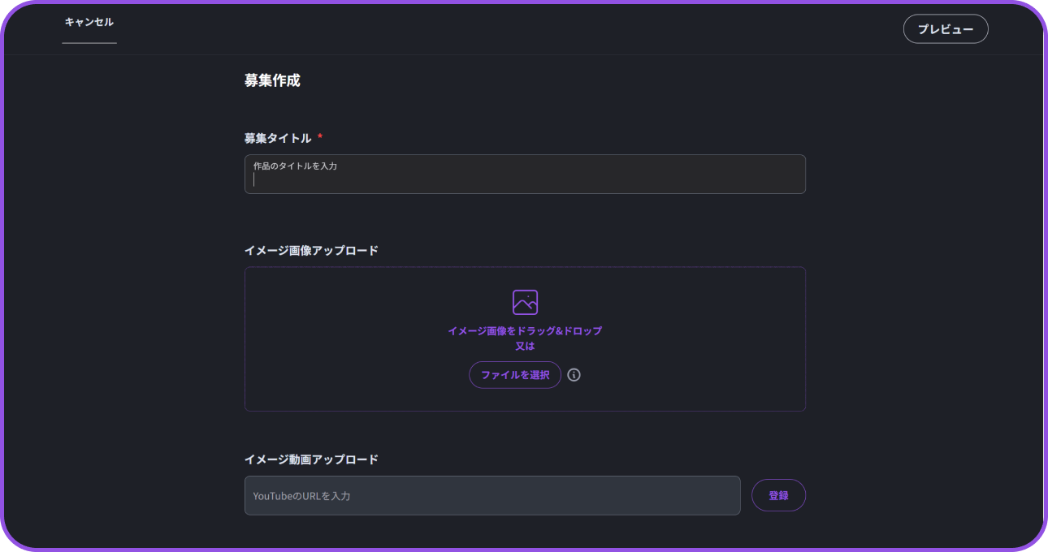The image size is (1048, 552).
Task: Click the イメージ画像をドラッグ&ドロップ text
Action: pos(525,331)
